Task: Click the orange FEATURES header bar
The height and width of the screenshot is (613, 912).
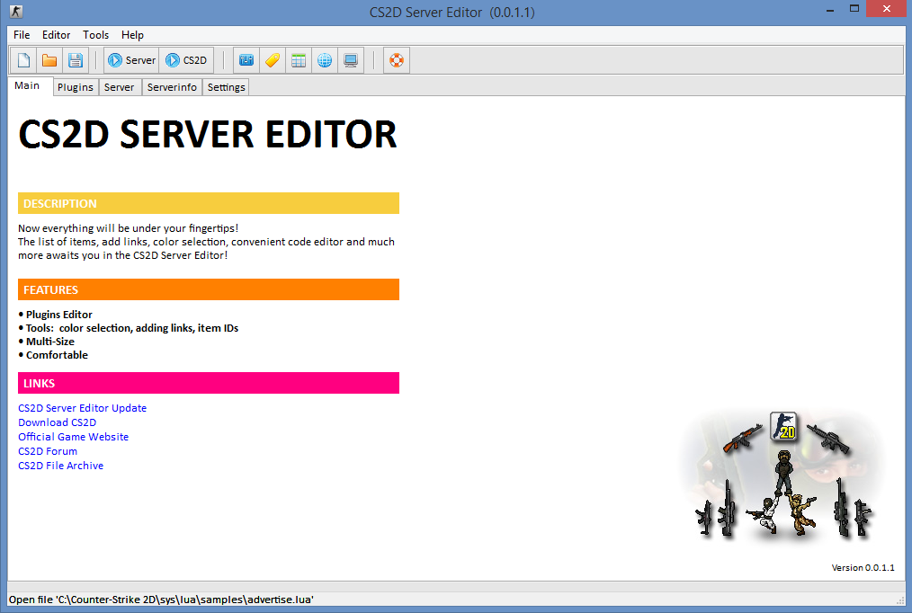Action: (x=209, y=289)
